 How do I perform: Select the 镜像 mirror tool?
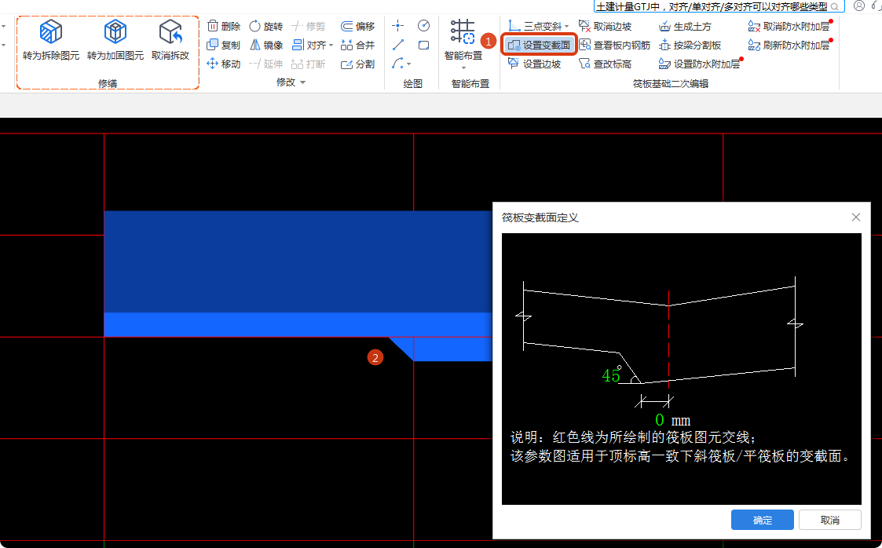point(265,45)
